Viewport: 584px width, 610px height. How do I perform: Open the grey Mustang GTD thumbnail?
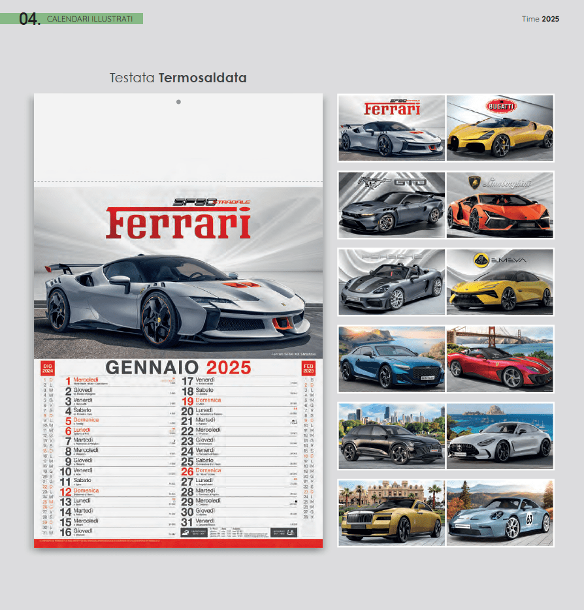[391, 205]
